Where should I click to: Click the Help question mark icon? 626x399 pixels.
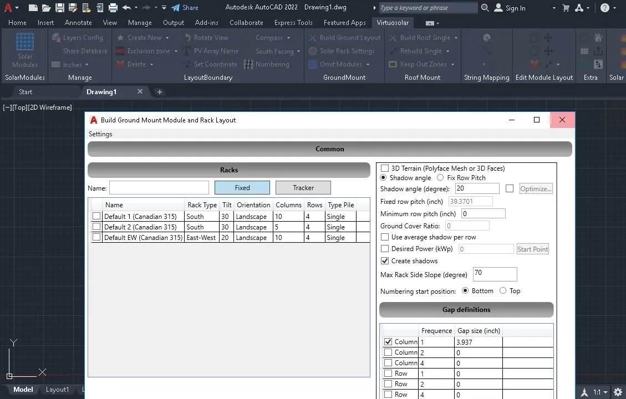(605, 8)
